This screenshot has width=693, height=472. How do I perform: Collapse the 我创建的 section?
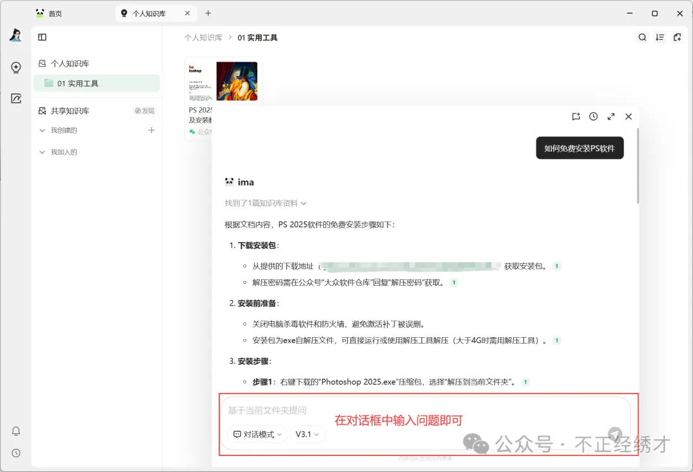click(42, 130)
